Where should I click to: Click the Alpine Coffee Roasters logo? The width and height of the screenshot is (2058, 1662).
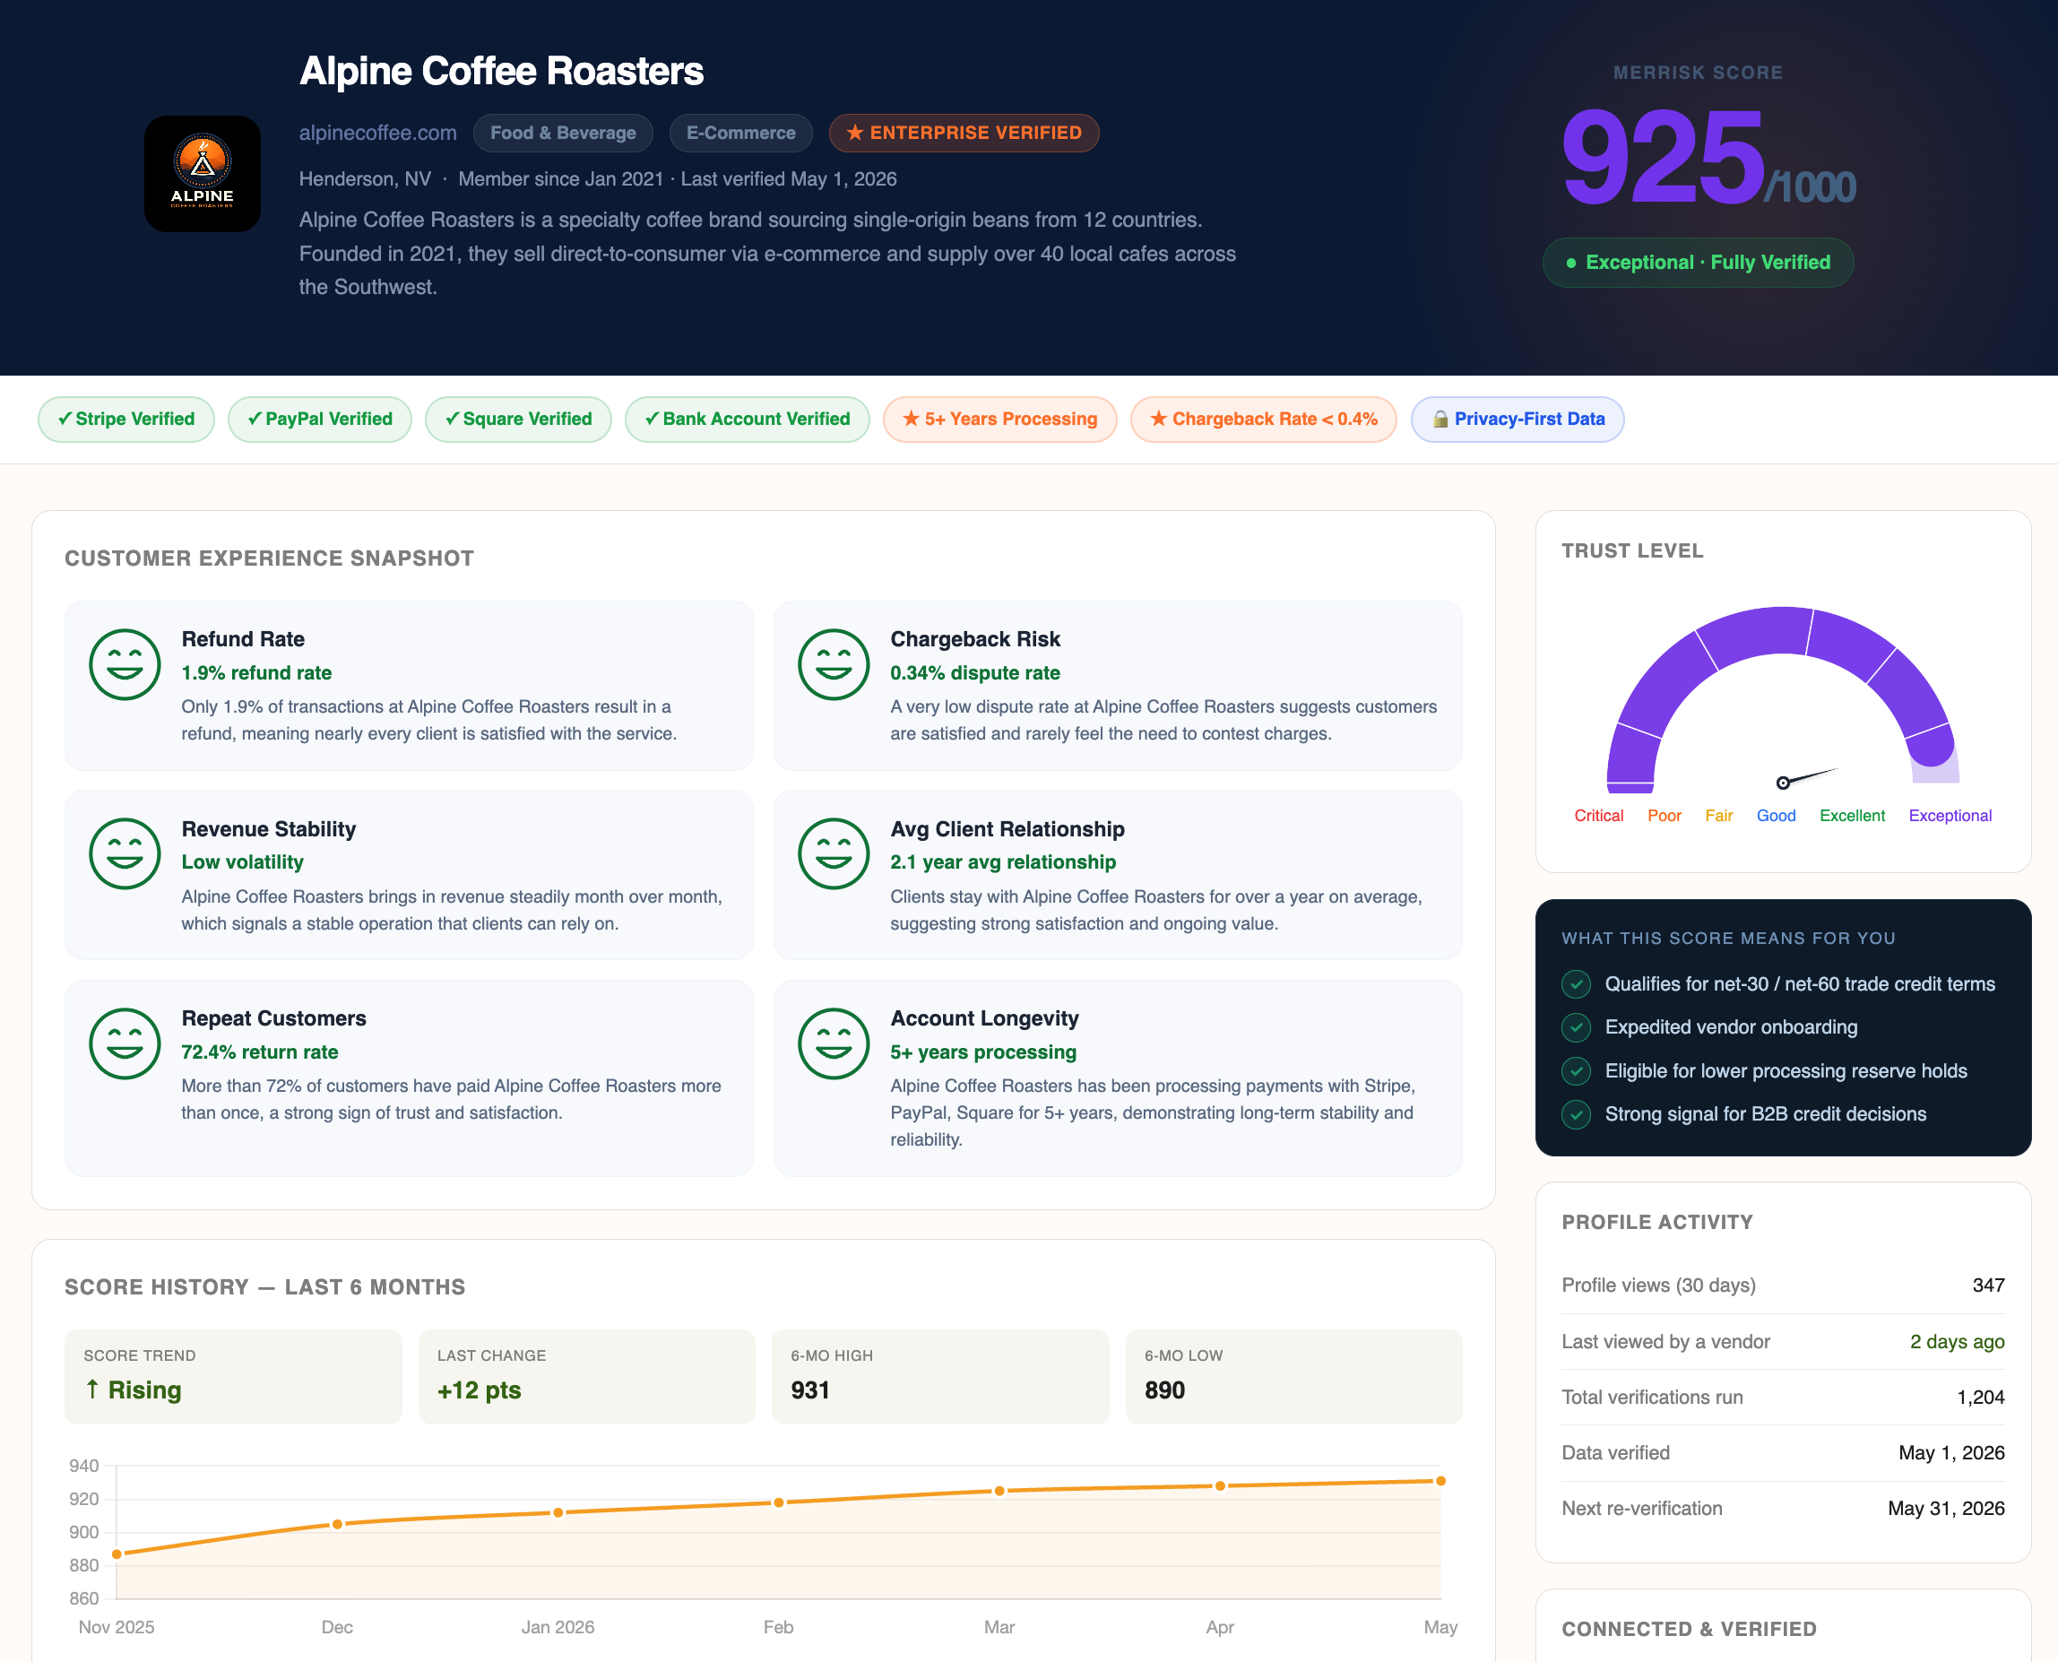202,173
